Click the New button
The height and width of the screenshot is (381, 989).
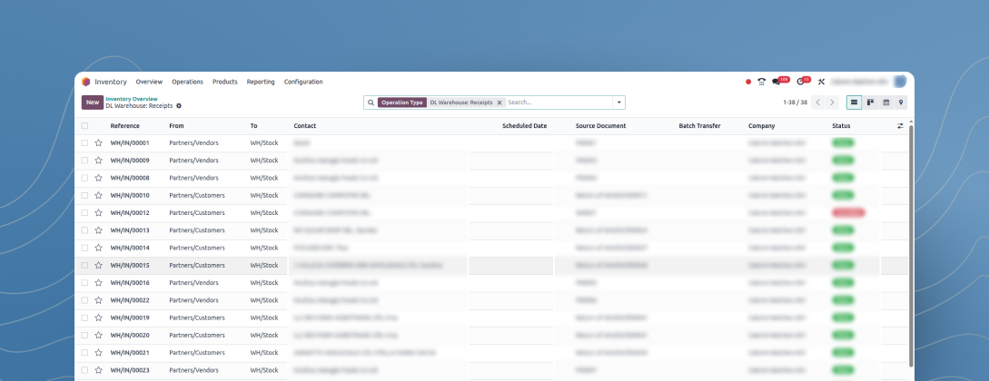93,103
